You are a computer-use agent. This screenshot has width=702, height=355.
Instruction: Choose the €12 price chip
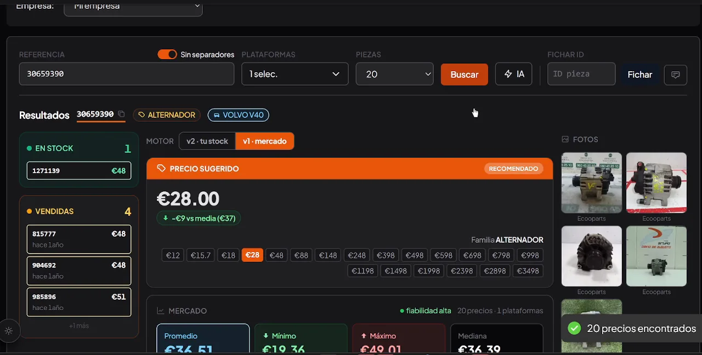pos(173,255)
